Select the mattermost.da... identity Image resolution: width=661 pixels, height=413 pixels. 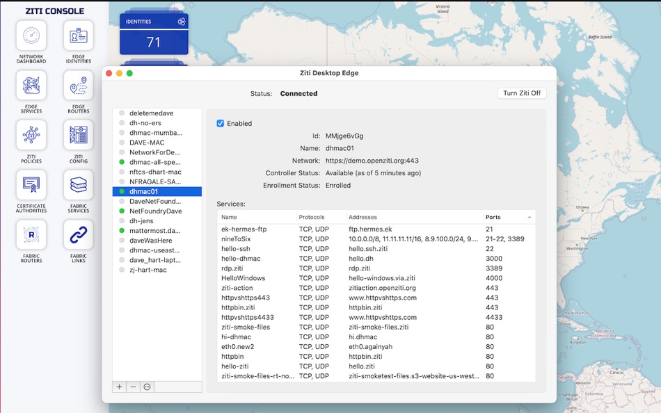157,231
